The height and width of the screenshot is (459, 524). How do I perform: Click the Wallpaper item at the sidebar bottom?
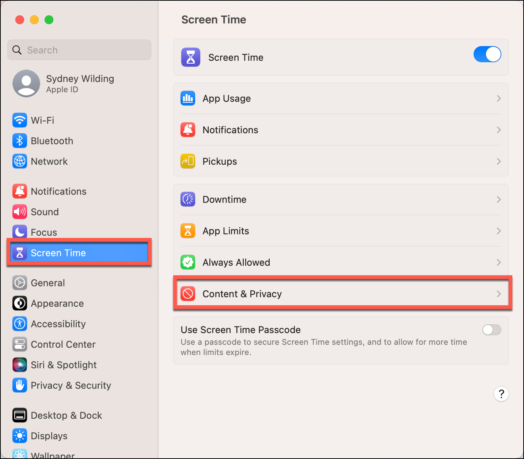(79, 454)
